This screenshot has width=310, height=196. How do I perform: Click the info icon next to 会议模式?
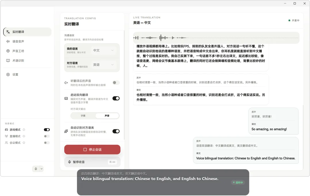click(x=24, y=142)
